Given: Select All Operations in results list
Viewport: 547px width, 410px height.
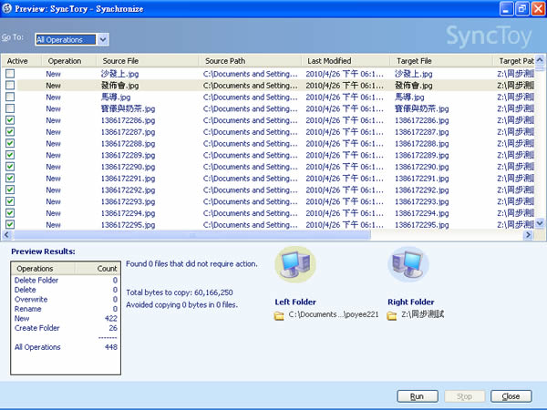Looking at the screenshot, I should pos(37,347).
